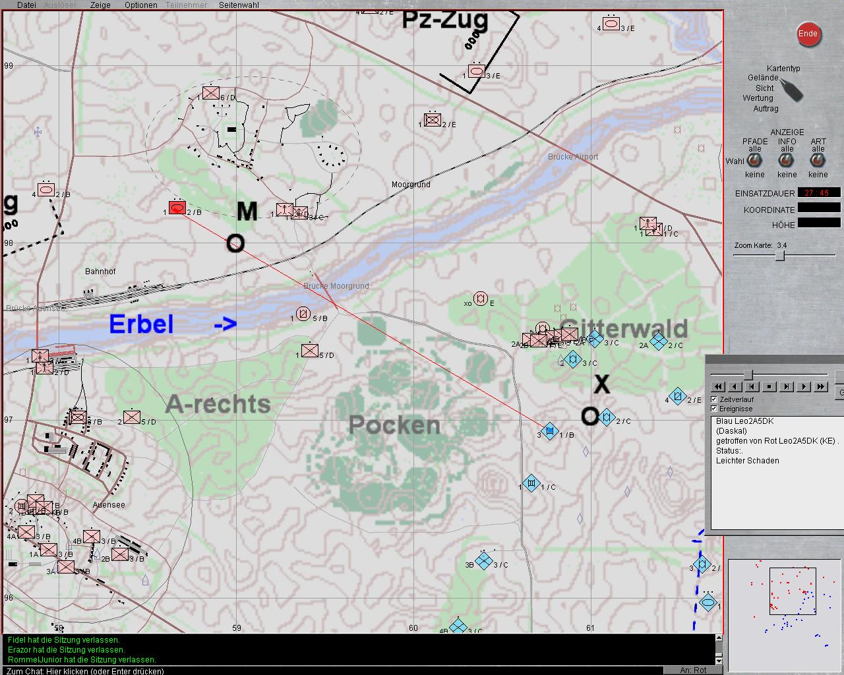Toggle the ART display knob
The height and width of the screenshot is (675, 844).
[818, 161]
